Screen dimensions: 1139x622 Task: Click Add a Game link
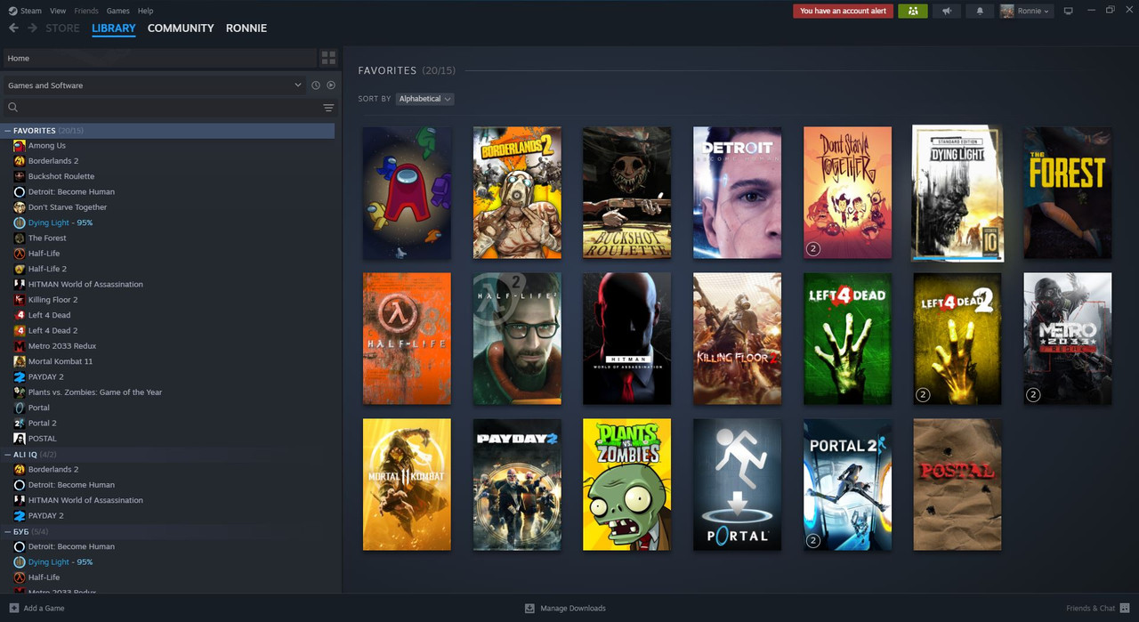[44, 608]
